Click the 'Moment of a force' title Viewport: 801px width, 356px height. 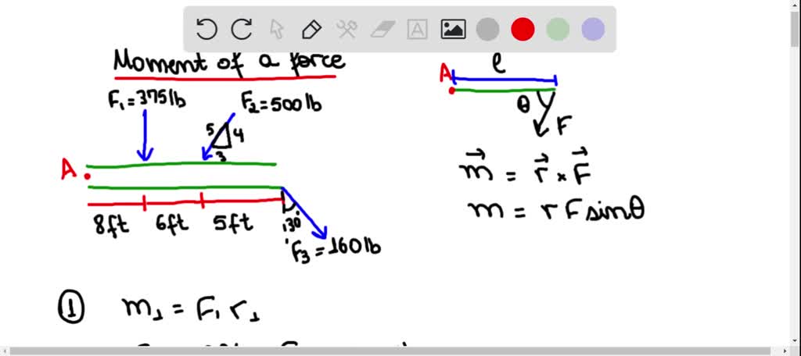[x=229, y=62]
